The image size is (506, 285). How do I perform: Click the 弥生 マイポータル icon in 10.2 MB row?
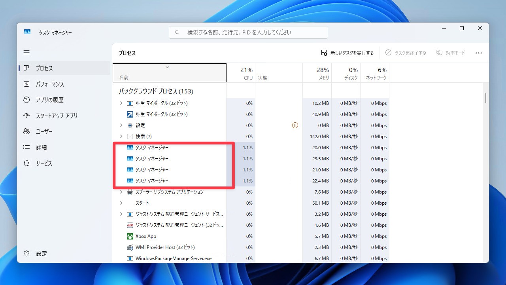tap(130, 103)
